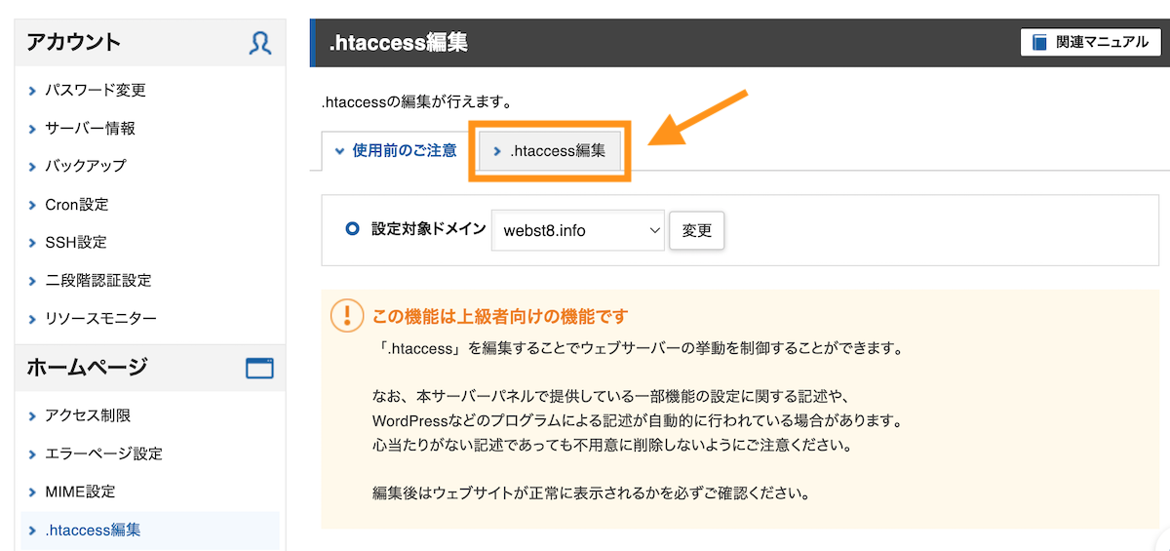The height and width of the screenshot is (551, 1170).
Task: Open バックアップ in the sidebar
Action: click(85, 166)
